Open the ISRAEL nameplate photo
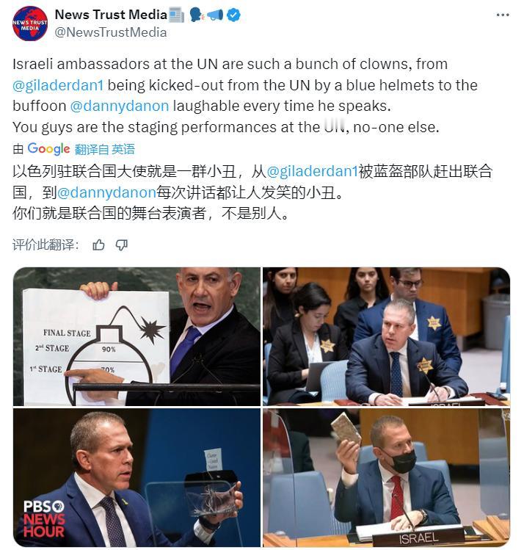The height and width of the screenshot is (550, 524). pyautogui.click(x=387, y=477)
